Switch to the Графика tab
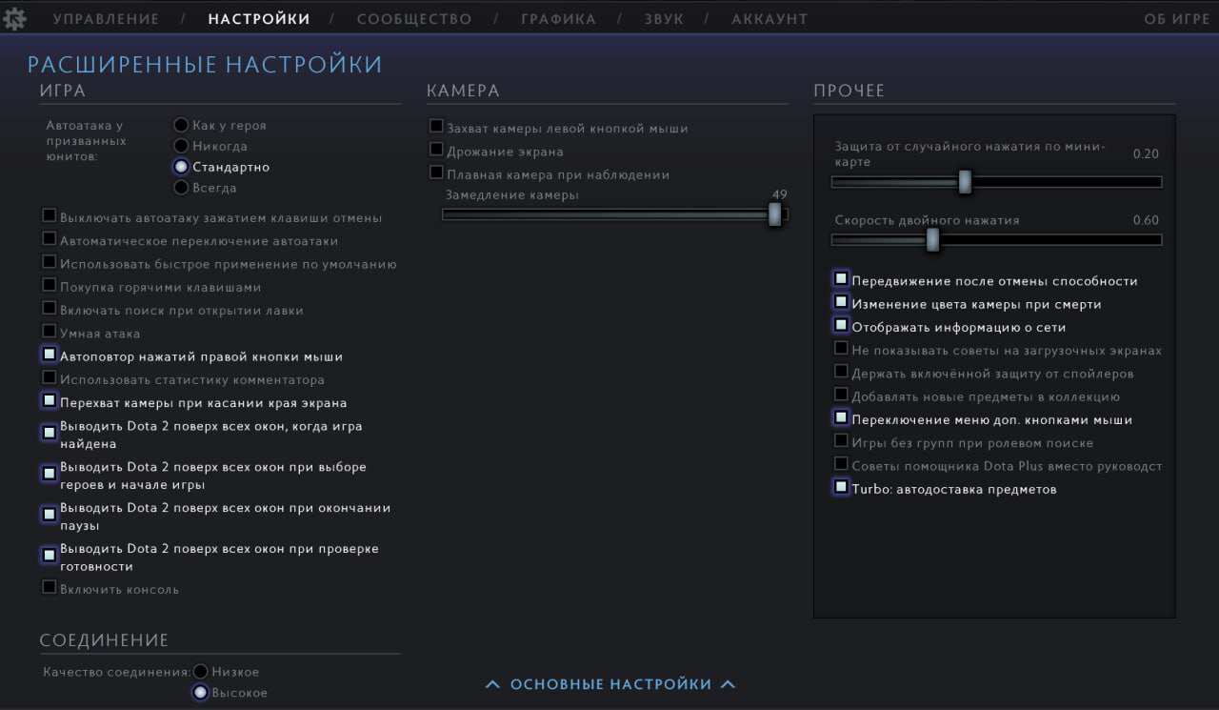Image resolution: width=1219 pixels, height=710 pixels. coord(558,19)
